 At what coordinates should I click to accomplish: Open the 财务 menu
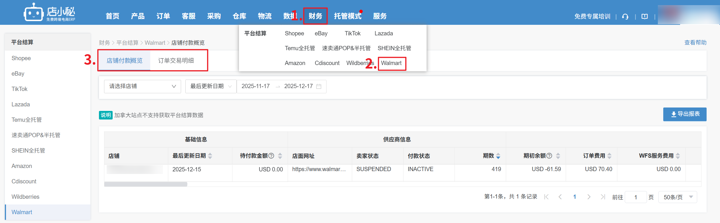pos(315,16)
